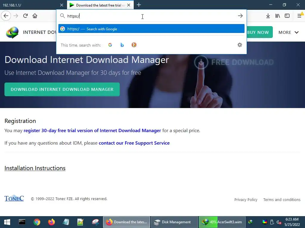Close the 192.168.1.1 tab
The image size is (305, 228).
click(x=62, y=5)
